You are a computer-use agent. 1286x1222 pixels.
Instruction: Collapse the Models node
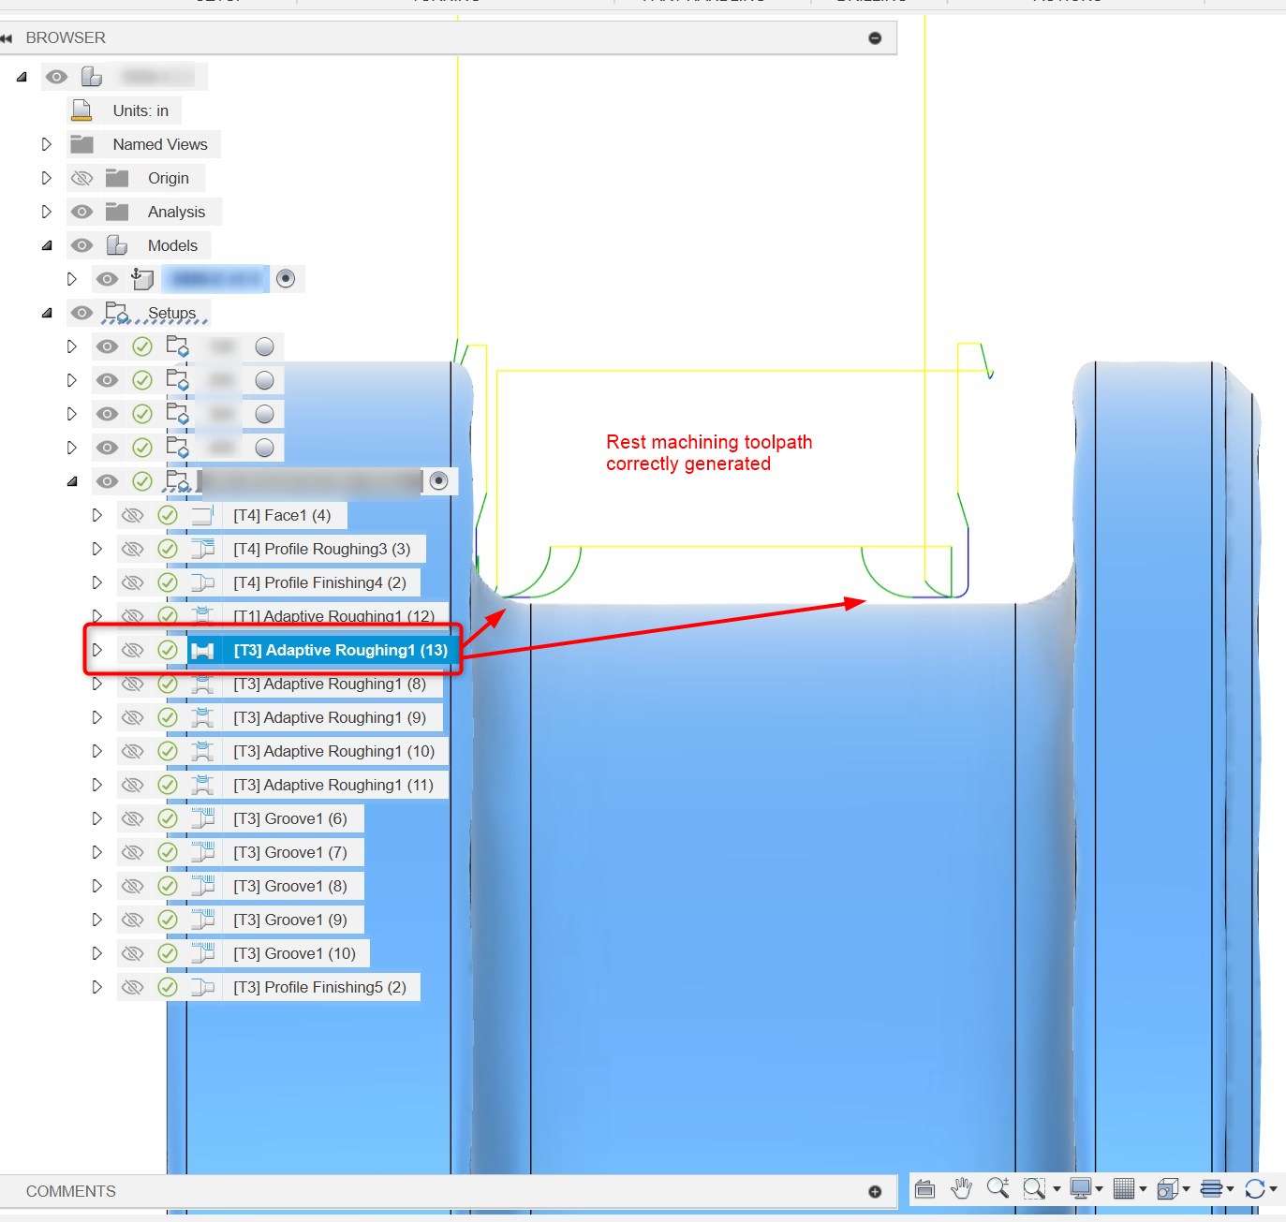47,245
